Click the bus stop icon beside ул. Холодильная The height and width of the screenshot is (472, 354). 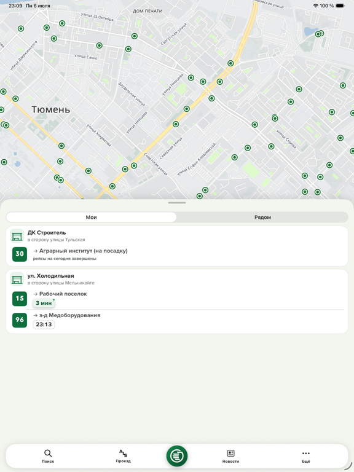pos(17,279)
